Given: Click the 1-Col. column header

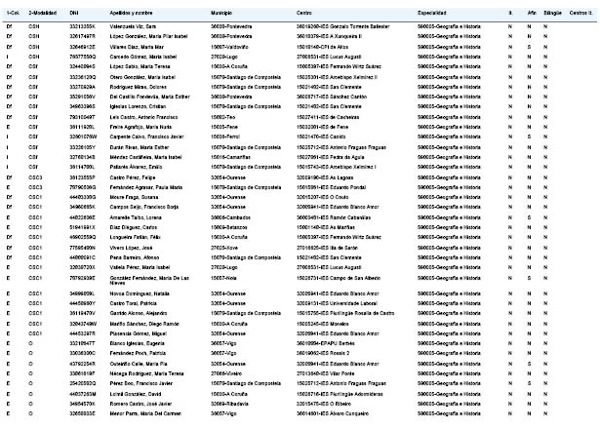Looking at the screenshot, I should click(13, 13).
